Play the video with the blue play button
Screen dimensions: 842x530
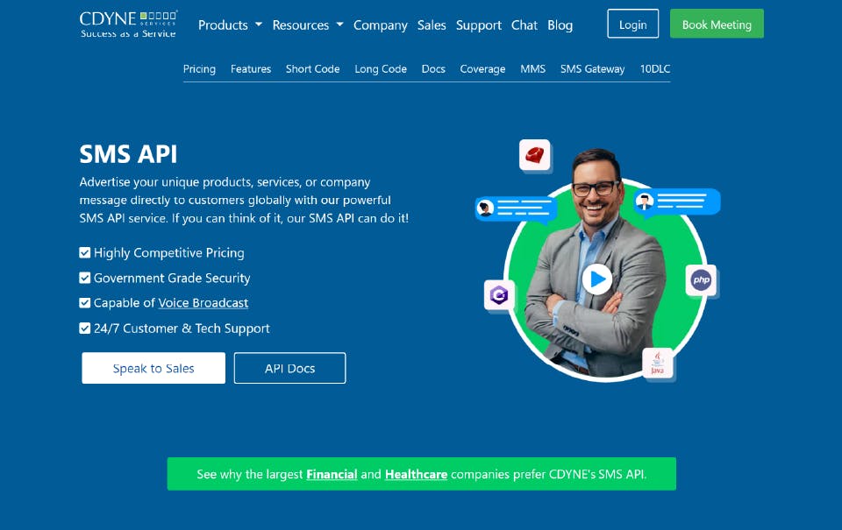(x=597, y=279)
